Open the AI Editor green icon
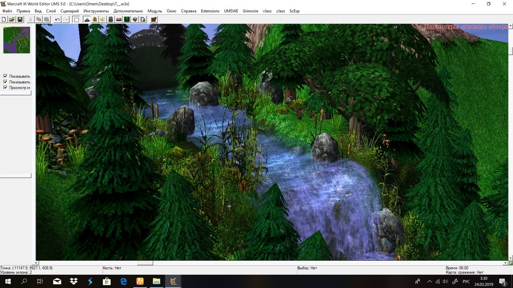Image resolution: width=513 pixels, height=288 pixels. pyautogui.click(x=127, y=19)
